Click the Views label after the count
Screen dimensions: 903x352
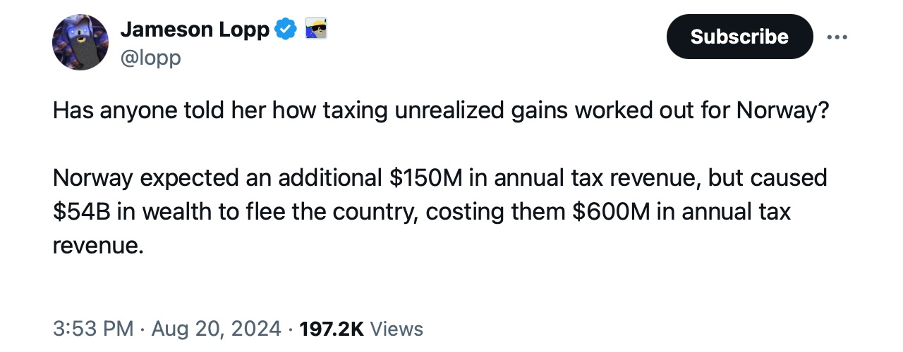(x=396, y=328)
